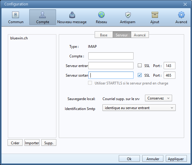Toggle the Utiliser STARTTLS checkbox
192x165 pixels.
pos(90,83)
